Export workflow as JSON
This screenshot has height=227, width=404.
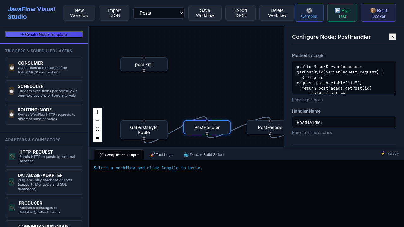pyautogui.click(x=241, y=13)
